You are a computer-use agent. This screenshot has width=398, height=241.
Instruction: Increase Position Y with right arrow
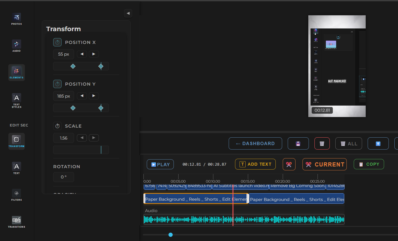94,96
